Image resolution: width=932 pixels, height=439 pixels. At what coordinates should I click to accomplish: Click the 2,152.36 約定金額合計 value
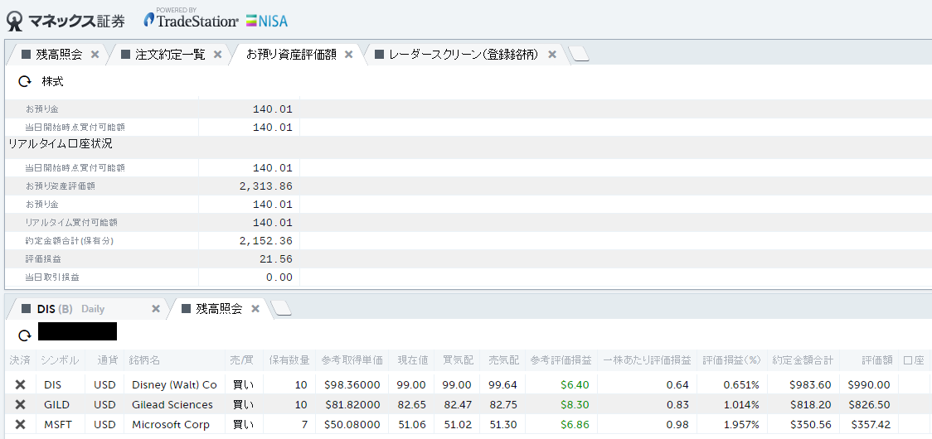[x=265, y=240]
